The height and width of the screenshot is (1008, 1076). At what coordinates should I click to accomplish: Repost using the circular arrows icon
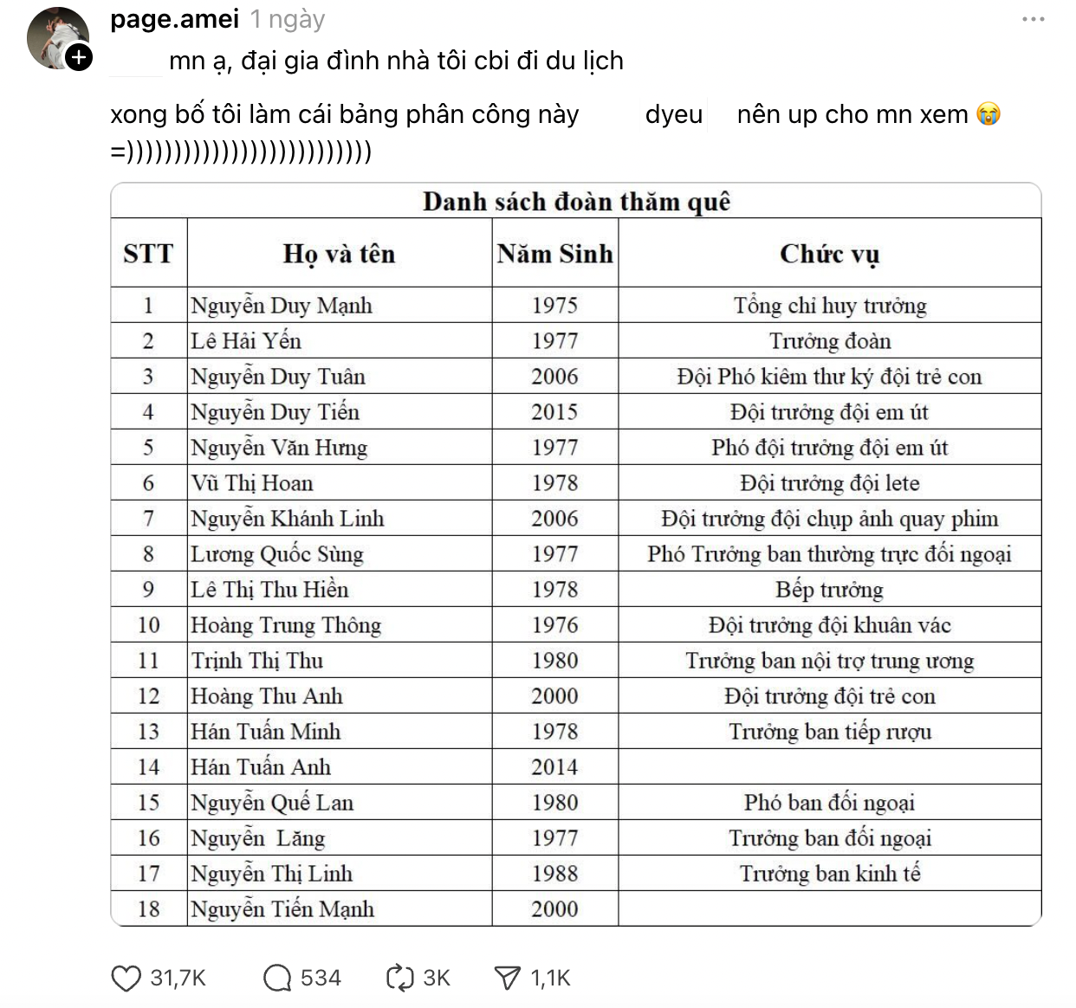point(399,979)
